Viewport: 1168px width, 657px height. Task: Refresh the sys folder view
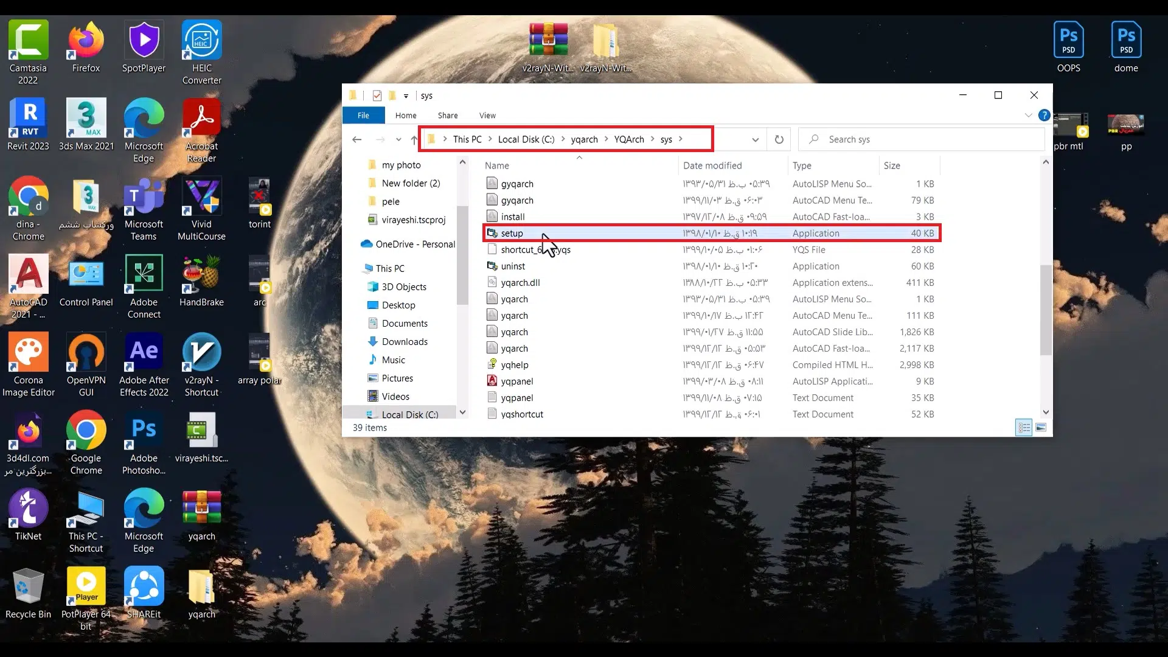[779, 139]
